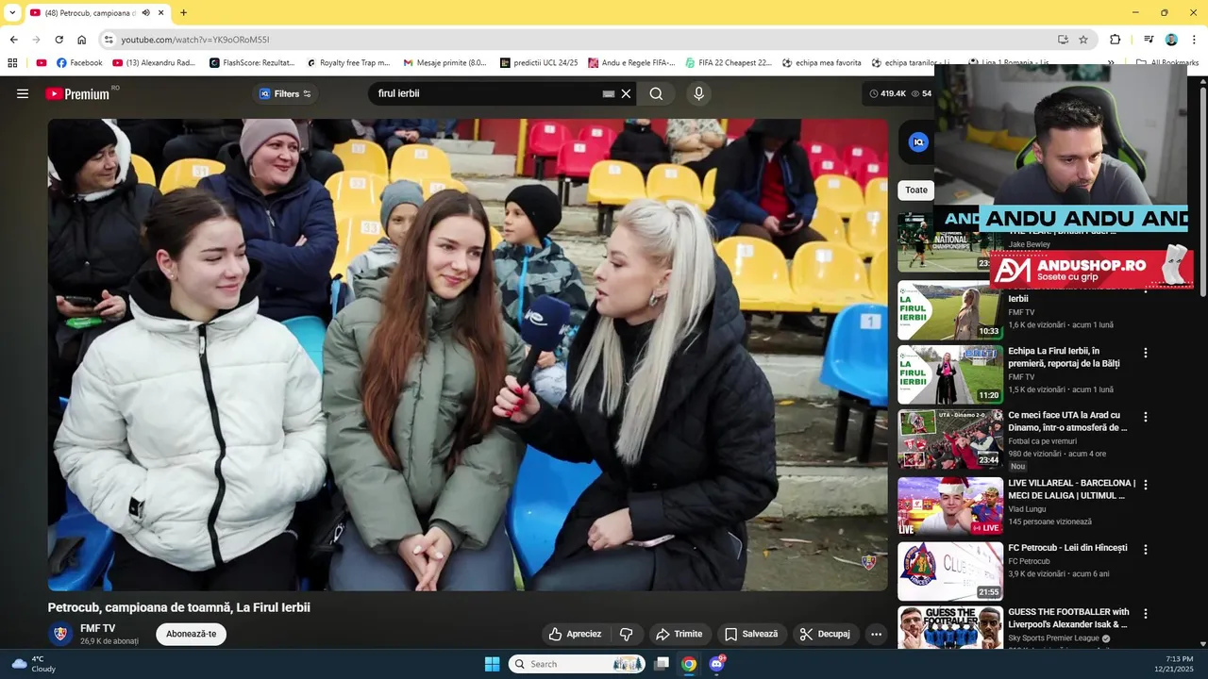Go to the Chrome home page icon
Screen dimensions: 1208x679
(x=82, y=40)
